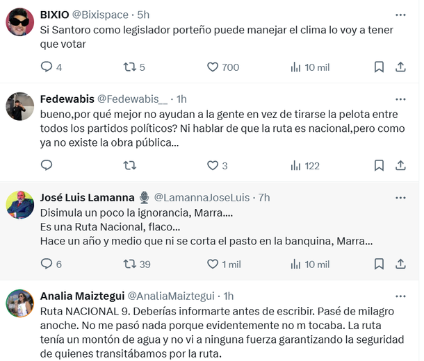424x361 pixels.
Task: Retweet José Luis Lamanna's post with 39 retweets
Action: coord(129,264)
